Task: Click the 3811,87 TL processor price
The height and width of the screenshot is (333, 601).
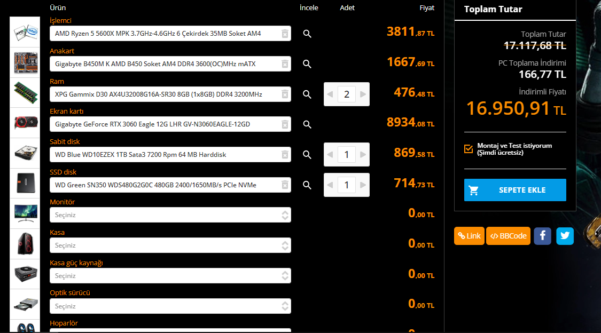Action: click(410, 32)
